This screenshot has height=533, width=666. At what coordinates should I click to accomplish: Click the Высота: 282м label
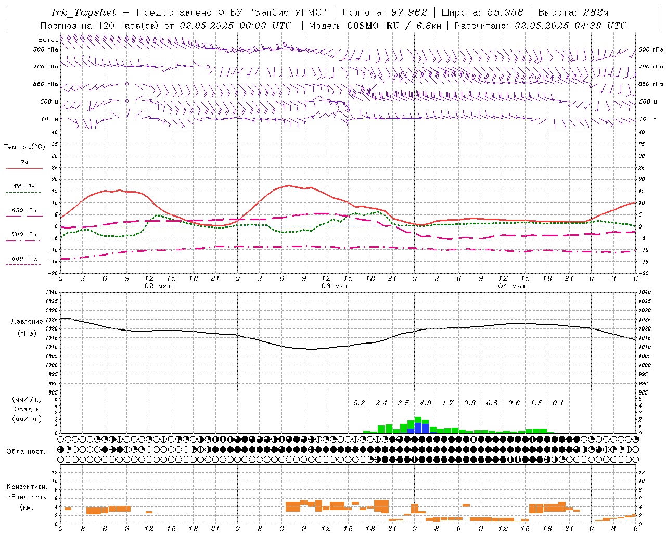[x=573, y=12]
